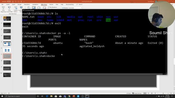Click the Notes button in status bar
The image size is (175, 98).
(x=129, y=93)
